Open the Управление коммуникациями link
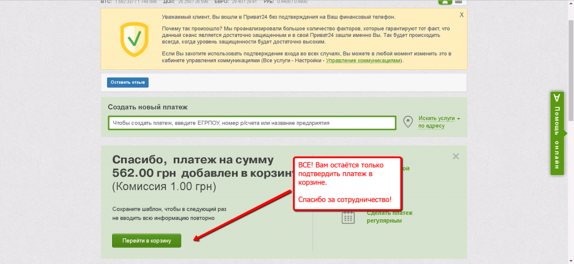 click(363, 60)
